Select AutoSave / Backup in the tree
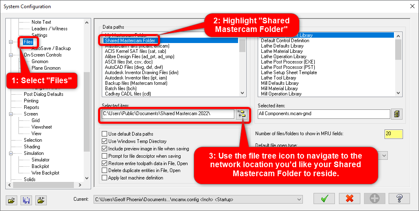419x211 pixels. (x=51, y=48)
